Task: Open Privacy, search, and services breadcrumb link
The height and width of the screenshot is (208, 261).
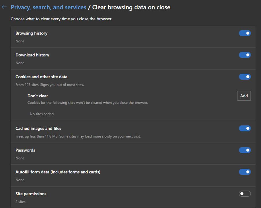Action: coord(48,7)
